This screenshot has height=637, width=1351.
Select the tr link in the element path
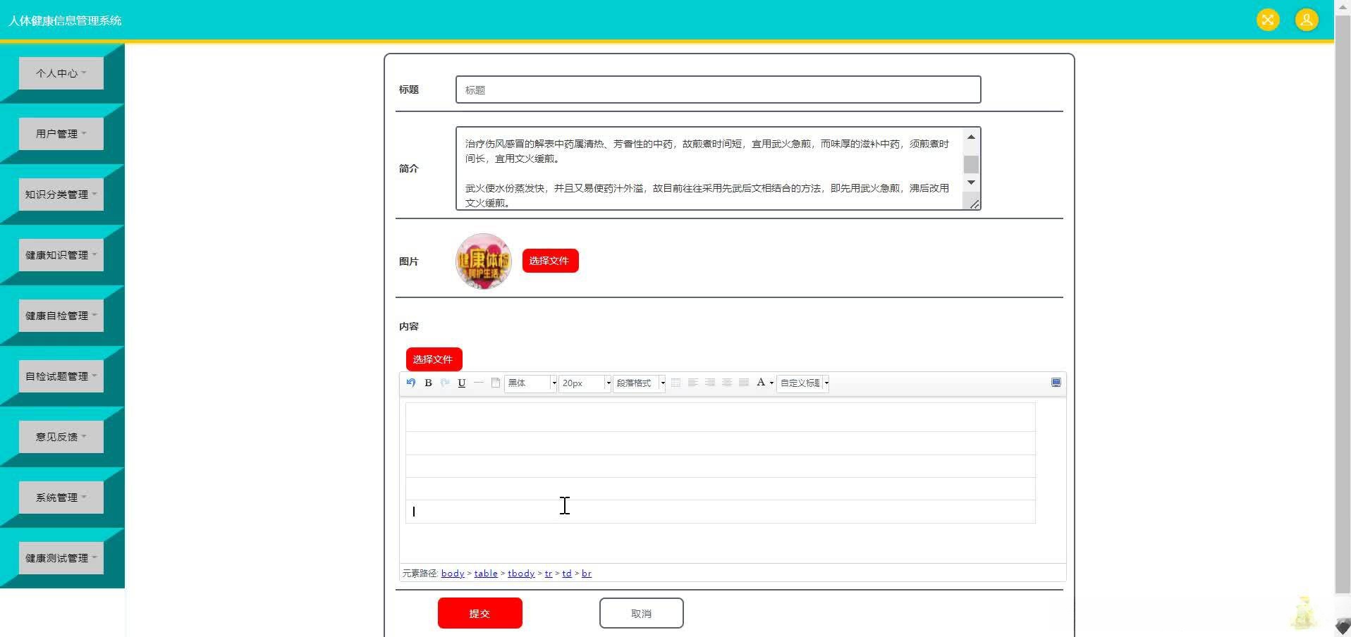tap(549, 574)
